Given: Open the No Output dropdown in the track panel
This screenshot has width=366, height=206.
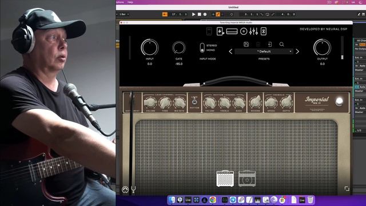Looking at the screenshot, I should tap(360, 49).
